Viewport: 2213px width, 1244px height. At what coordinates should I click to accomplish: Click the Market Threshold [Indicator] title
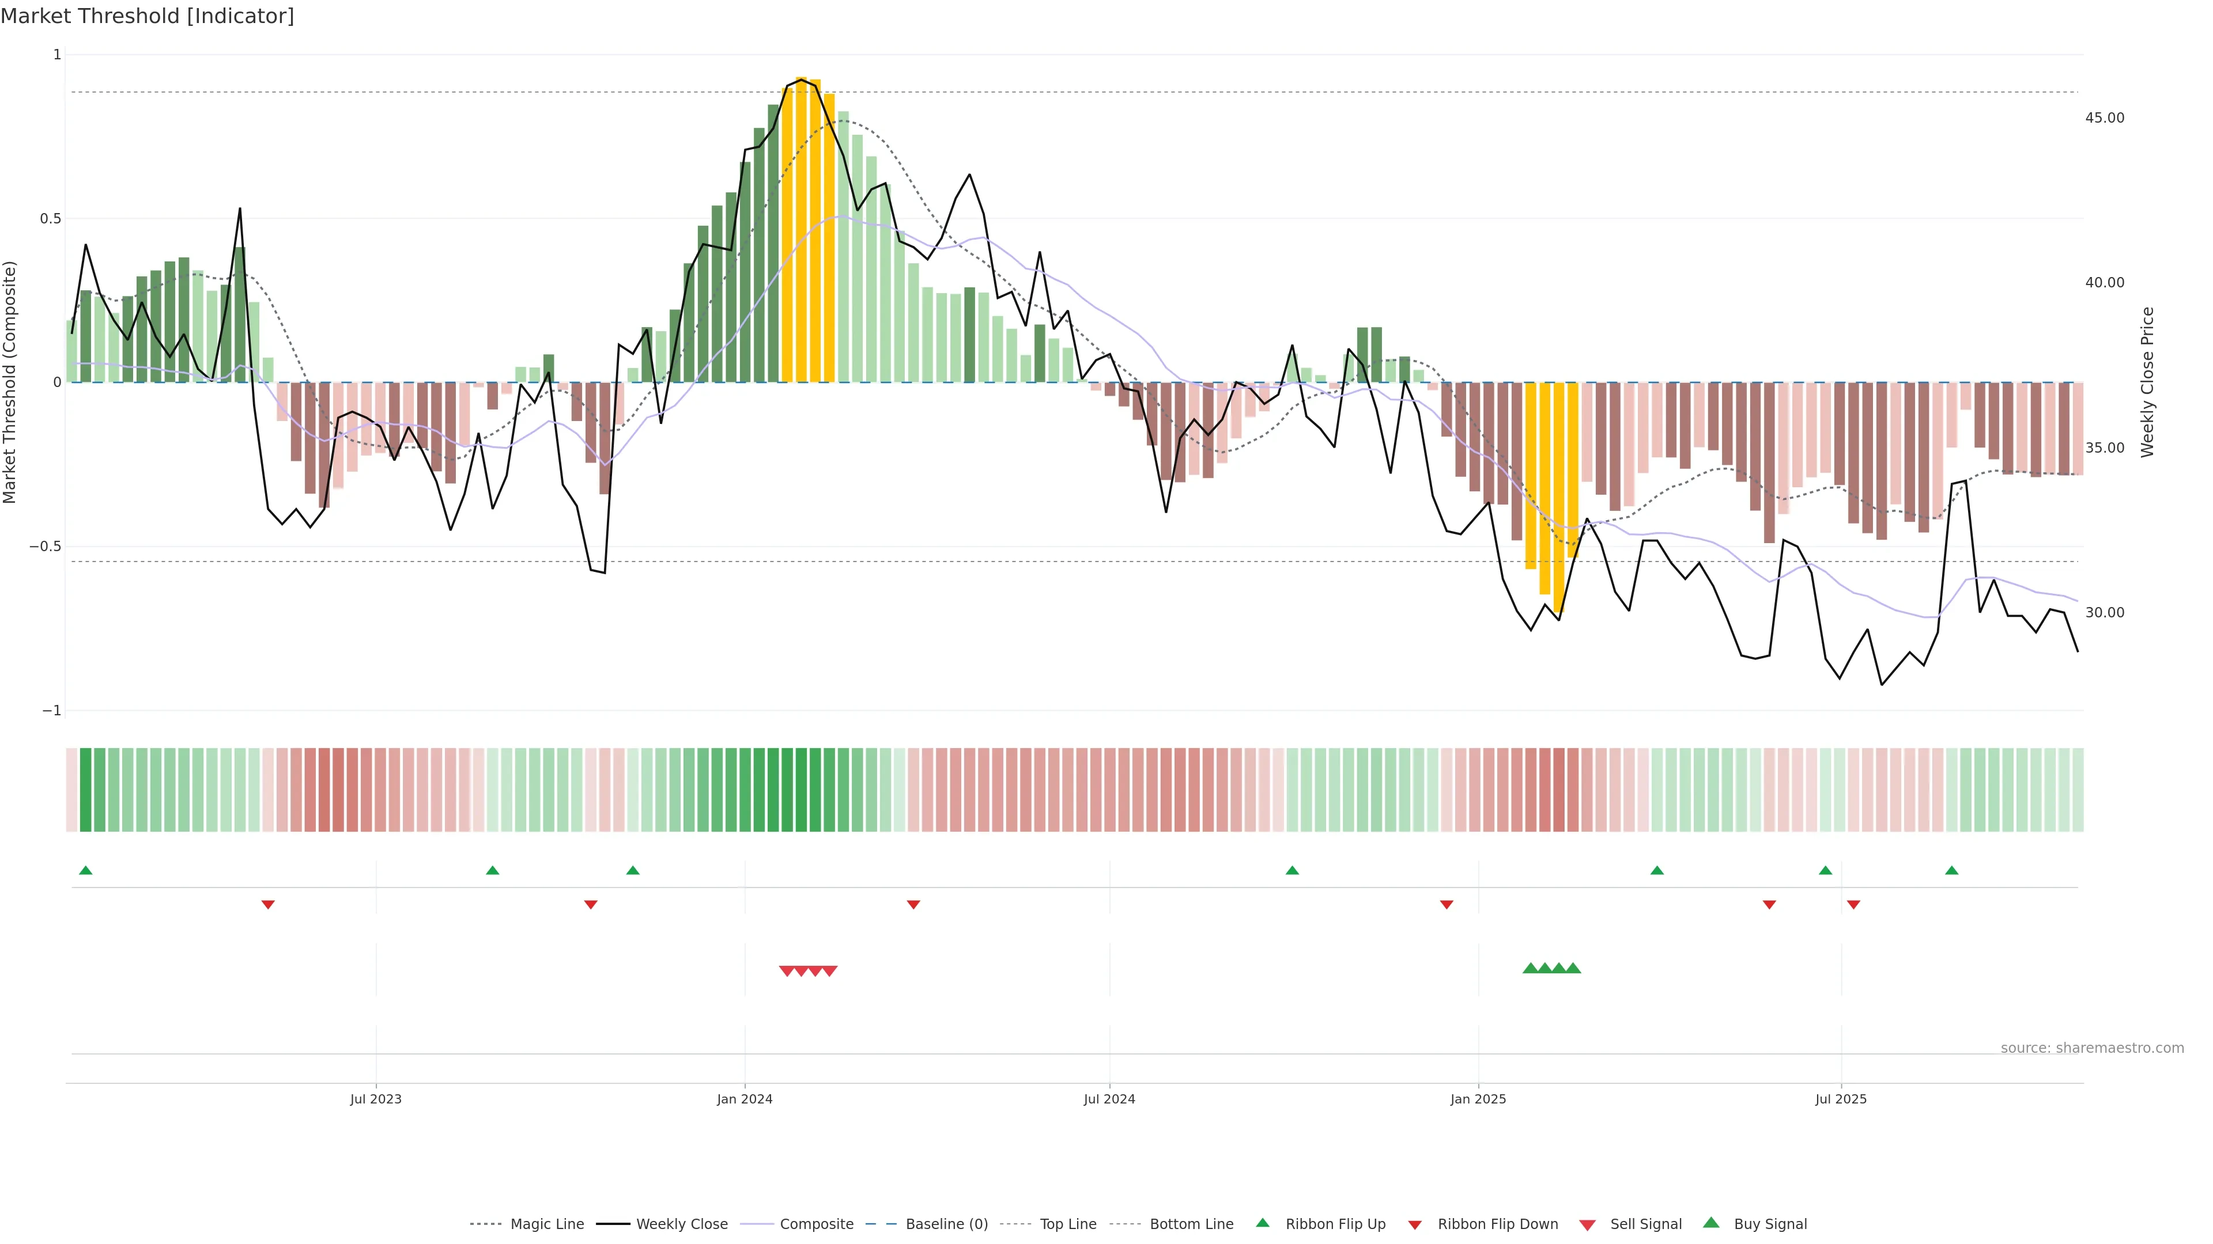click(147, 16)
